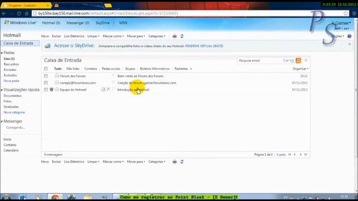The image size is (358, 201).
Task: Open file explorer folder in taskbar
Action: 87,197
